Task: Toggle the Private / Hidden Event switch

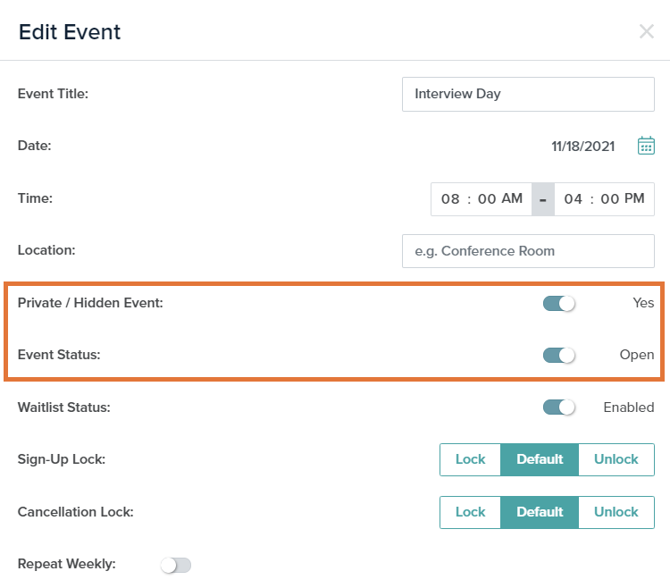Action: (x=558, y=303)
